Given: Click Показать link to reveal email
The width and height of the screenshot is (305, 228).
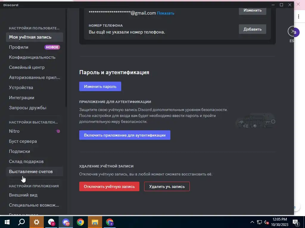Looking at the screenshot, I should (166, 13).
